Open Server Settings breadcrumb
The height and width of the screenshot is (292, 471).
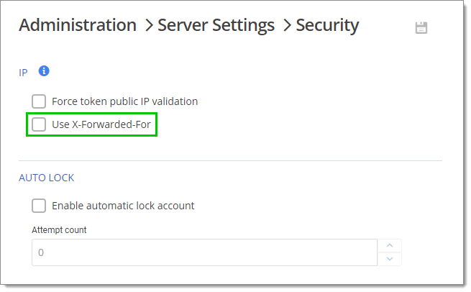tap(216, 25)
